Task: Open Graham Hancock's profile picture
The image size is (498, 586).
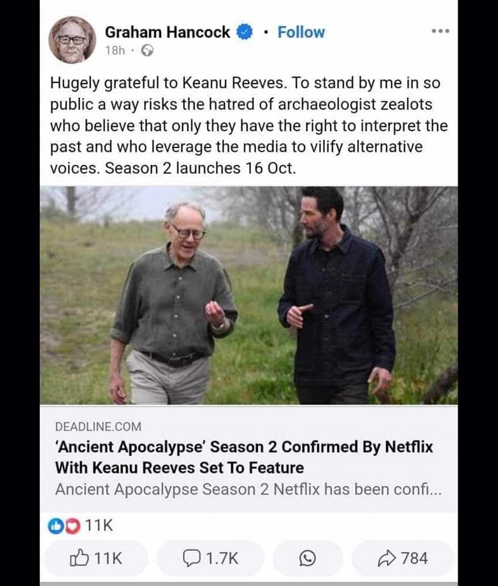Action: click(72, 40)
